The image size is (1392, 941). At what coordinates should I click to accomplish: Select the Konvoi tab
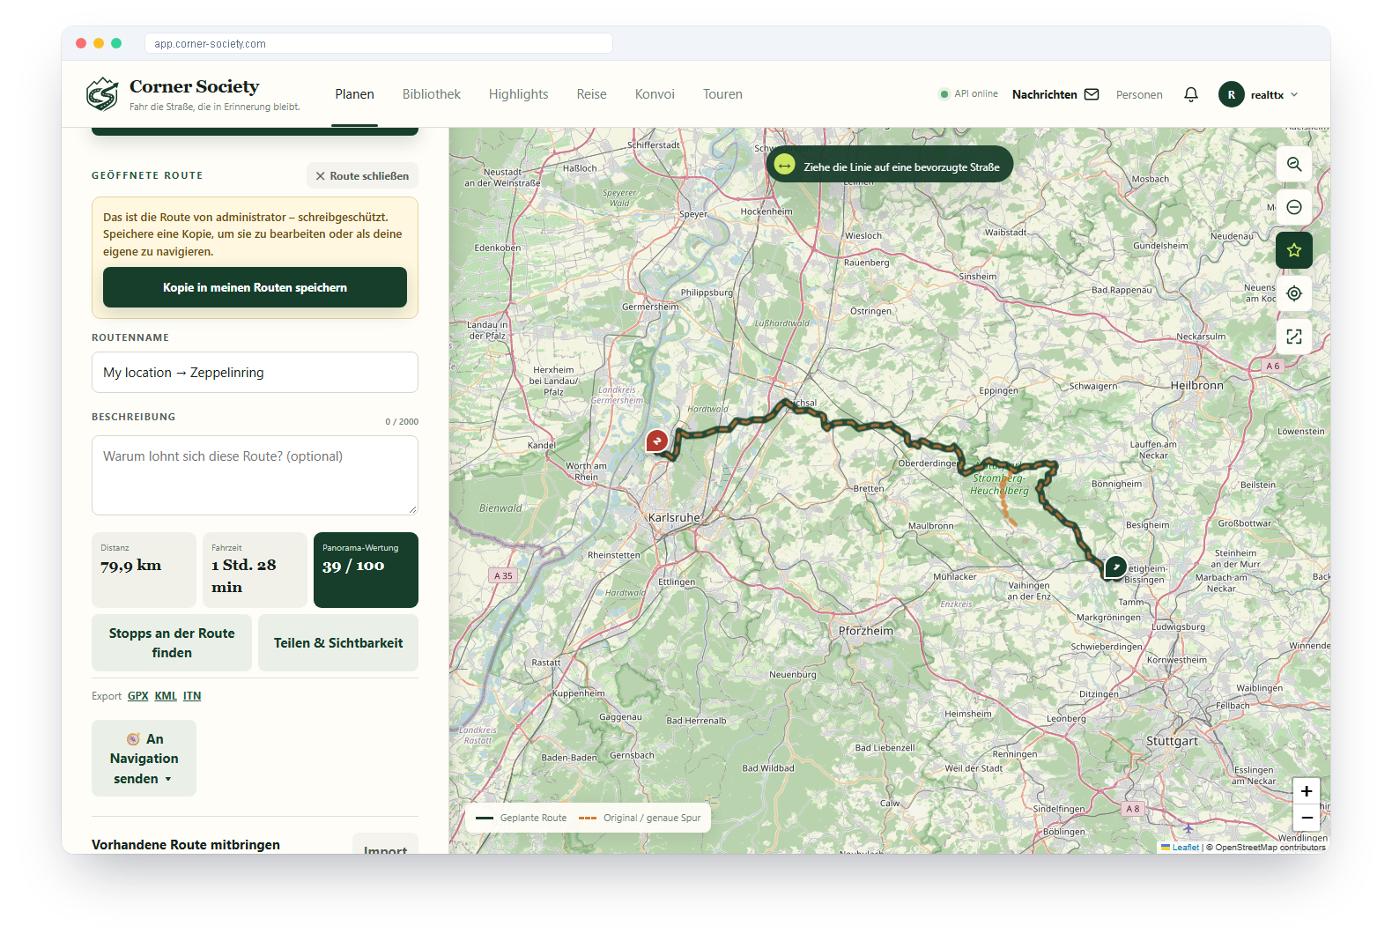pos(655,94)
